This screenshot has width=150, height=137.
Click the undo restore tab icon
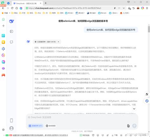point(134,8)
